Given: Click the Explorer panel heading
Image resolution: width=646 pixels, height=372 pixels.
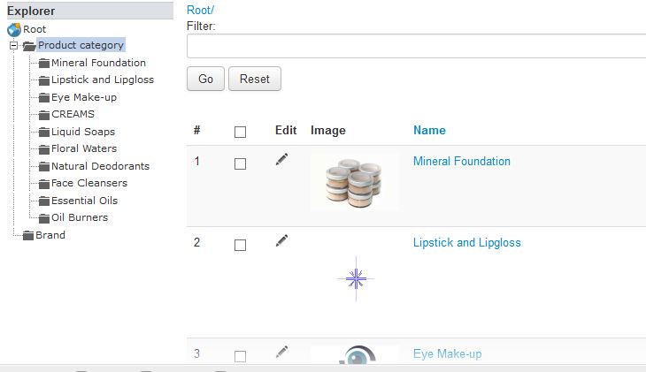Looking at the screenshot, I should [x=89, y=11].
